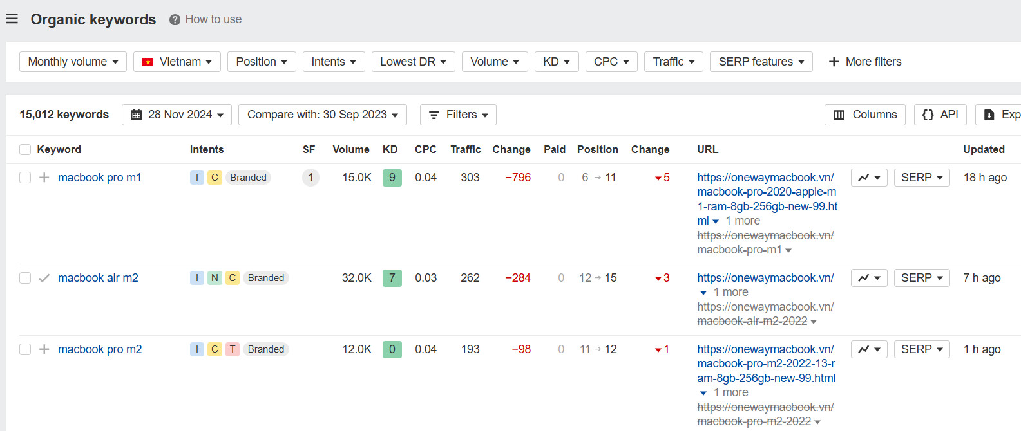Click the plus icon of More filters
This screenshot has width=1021, height=431.
(x=834, y=62)
